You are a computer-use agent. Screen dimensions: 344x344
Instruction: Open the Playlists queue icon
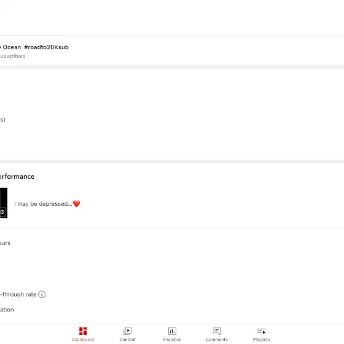pyautogui.click(x=261, y=331)
